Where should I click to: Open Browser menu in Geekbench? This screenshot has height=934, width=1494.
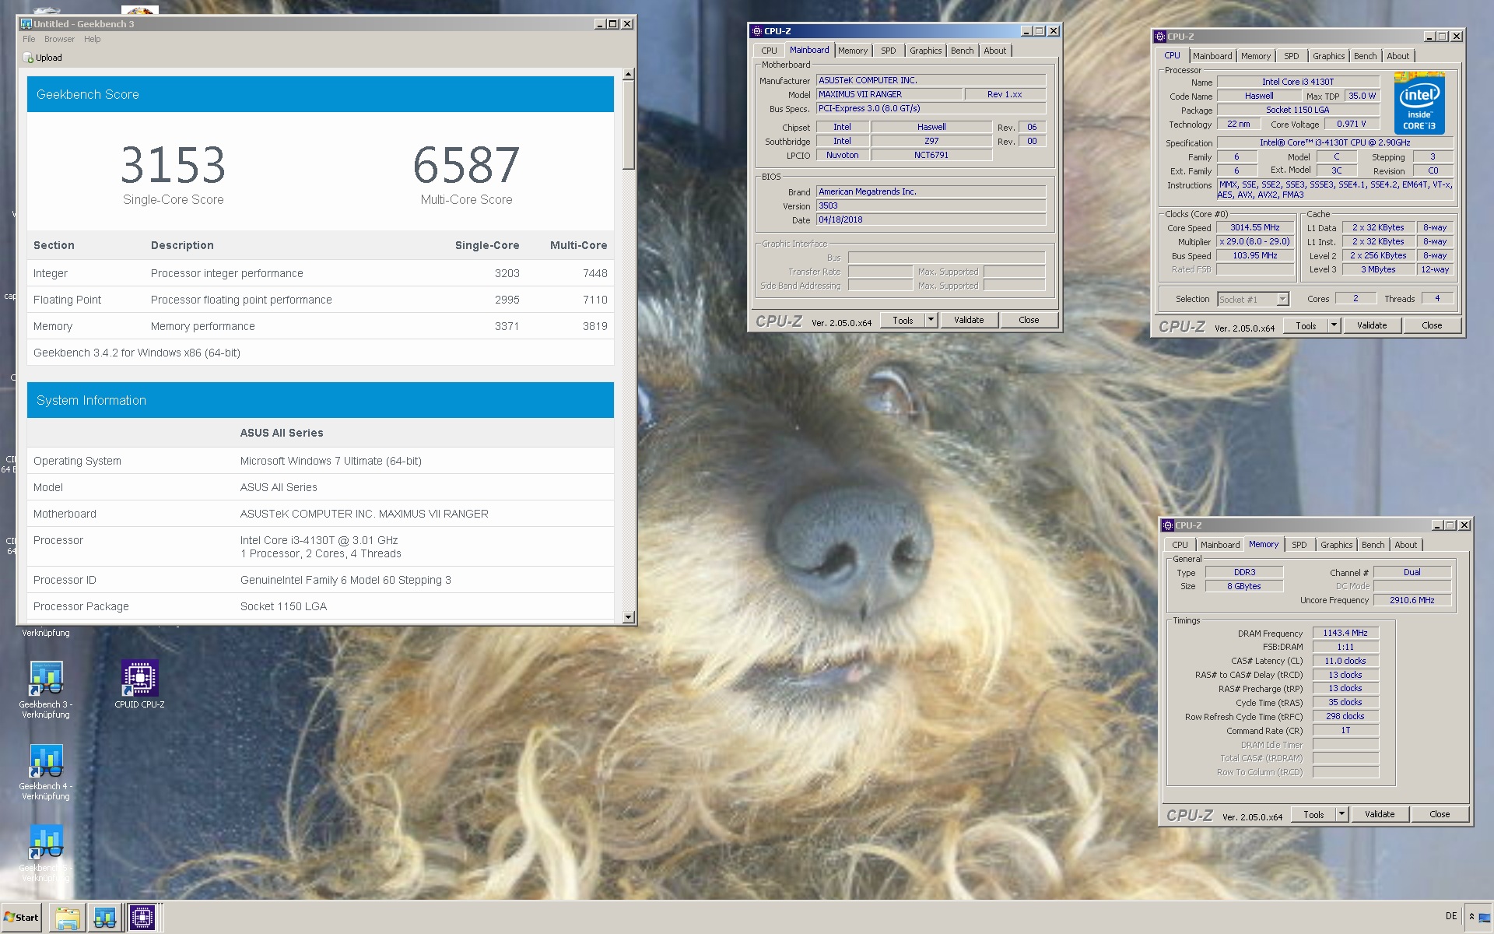[x=59, y=39]
